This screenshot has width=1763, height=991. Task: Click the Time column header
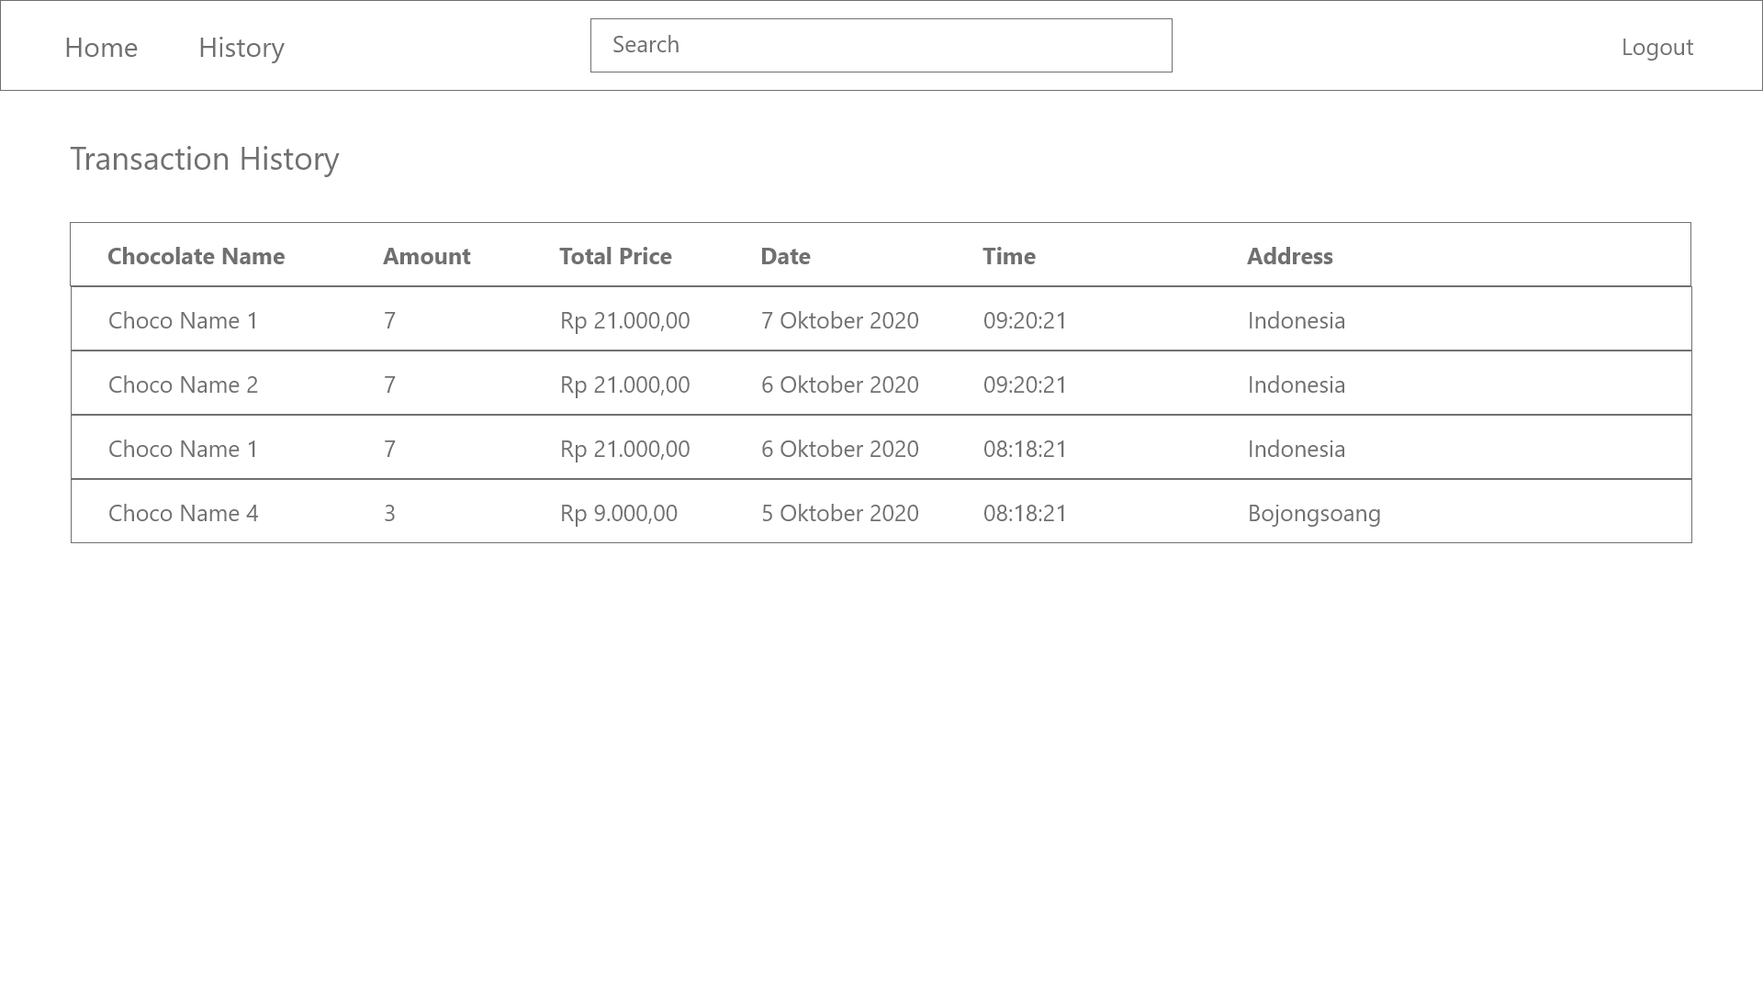click(1008, 256)
